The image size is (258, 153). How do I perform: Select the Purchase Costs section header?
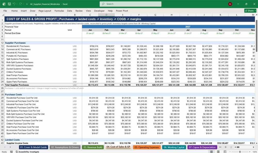click(13, 95)
